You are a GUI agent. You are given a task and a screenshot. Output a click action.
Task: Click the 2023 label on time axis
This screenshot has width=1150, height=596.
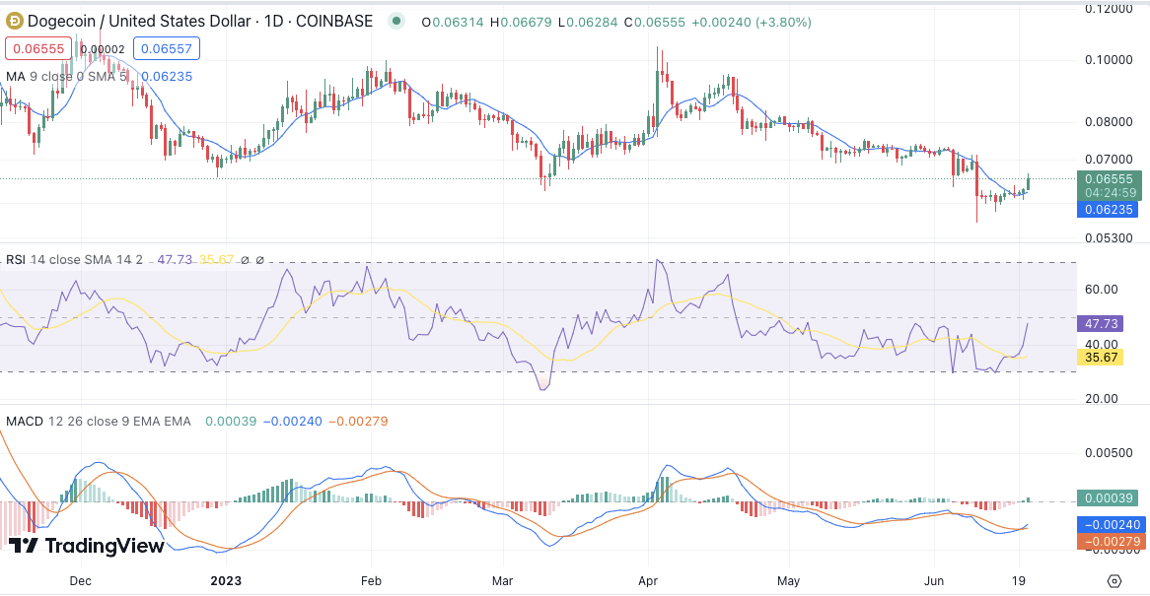click(226, 580)
